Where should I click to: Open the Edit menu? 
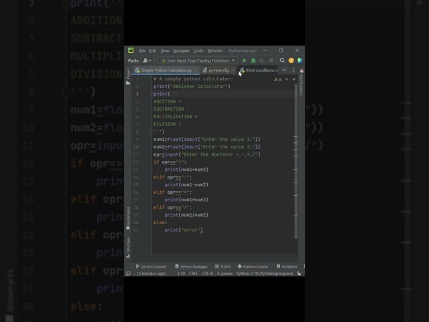[x=153, y=51]
